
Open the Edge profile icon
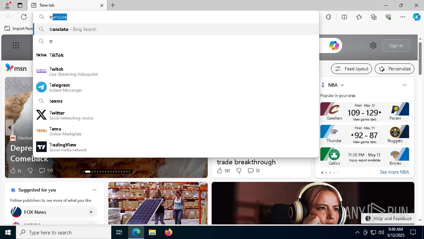pos(7,5)
